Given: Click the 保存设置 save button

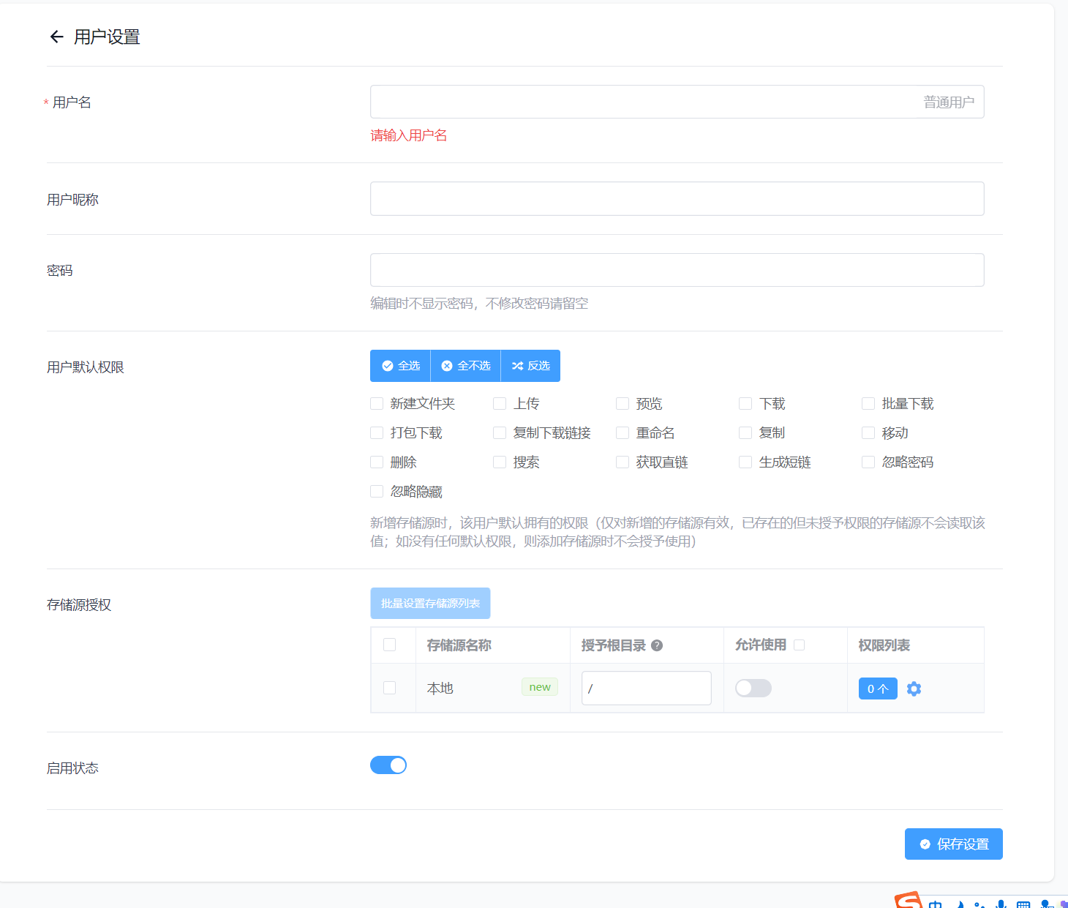Looking at the screenshot, I should pyautogui.click(x=953, y=844).
